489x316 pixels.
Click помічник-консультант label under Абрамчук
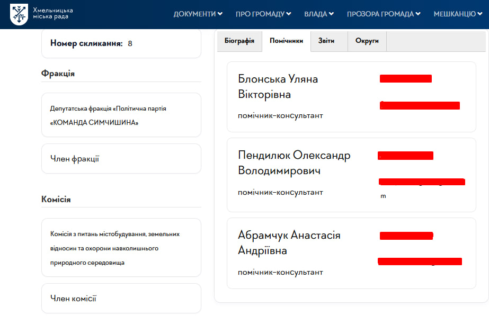pos(280,273)
